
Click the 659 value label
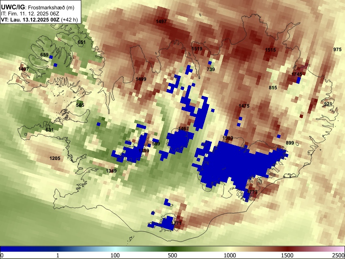44,55
